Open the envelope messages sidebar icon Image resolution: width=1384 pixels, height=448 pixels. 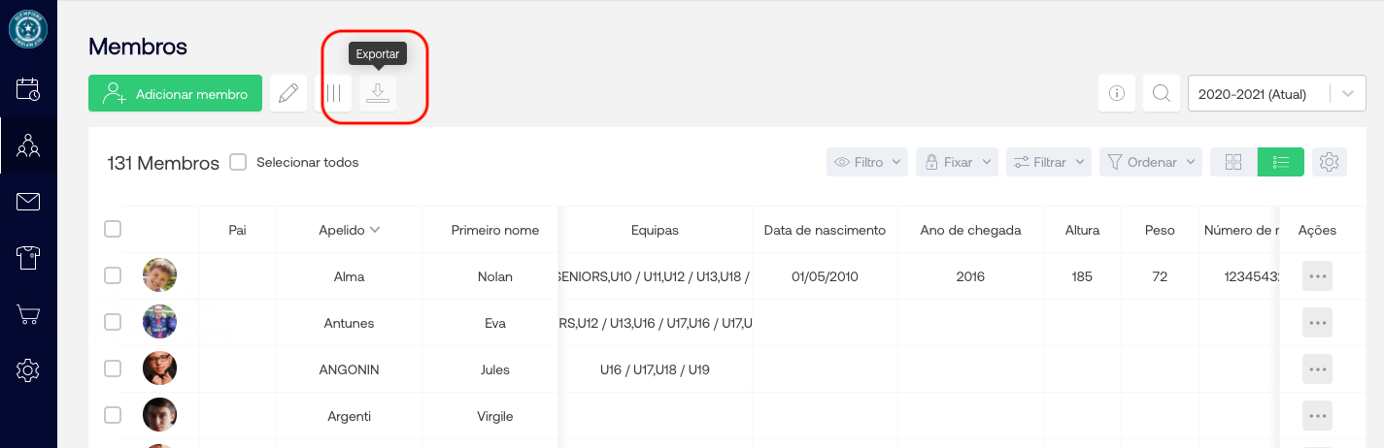pyautogui.click(x=28, y=202)
